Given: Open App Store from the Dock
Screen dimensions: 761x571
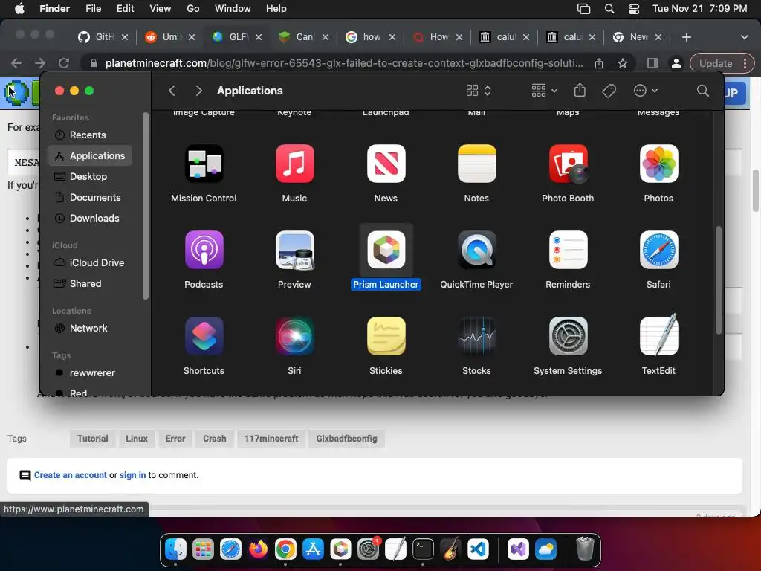Looking at the screenshot, I should 313,549.
